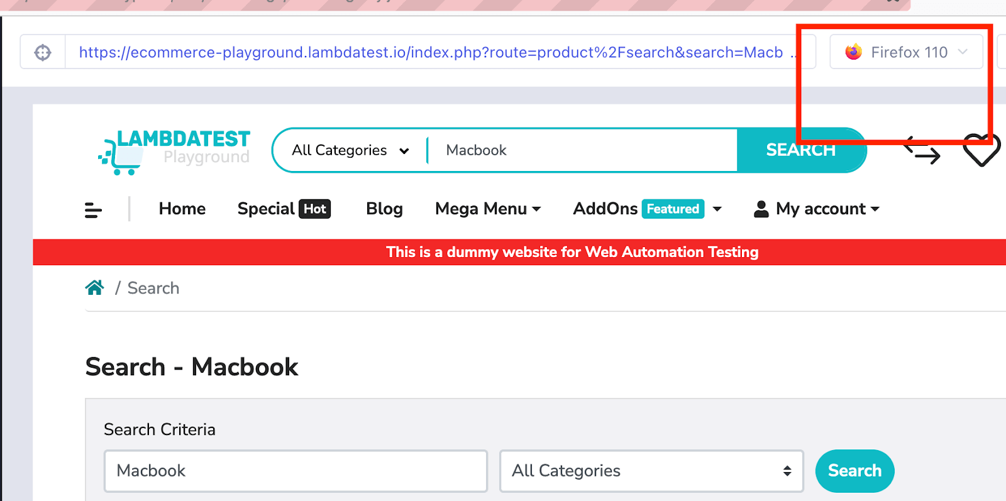Viewport: 1006px width, 501px height.
Task: Click the Firefox logo icon
Action: [853, 52]
